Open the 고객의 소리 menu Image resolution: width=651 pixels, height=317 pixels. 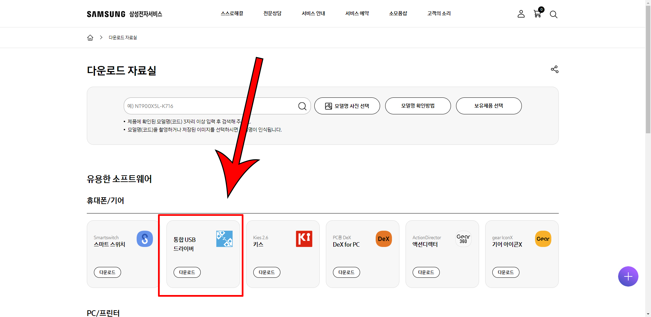tap(439, 14)
